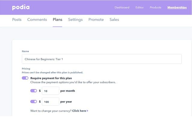Select the Plans tab
192x117 pixels.
(58, 19)
